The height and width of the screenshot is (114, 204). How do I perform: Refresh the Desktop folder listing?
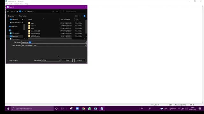pos(57,11)
